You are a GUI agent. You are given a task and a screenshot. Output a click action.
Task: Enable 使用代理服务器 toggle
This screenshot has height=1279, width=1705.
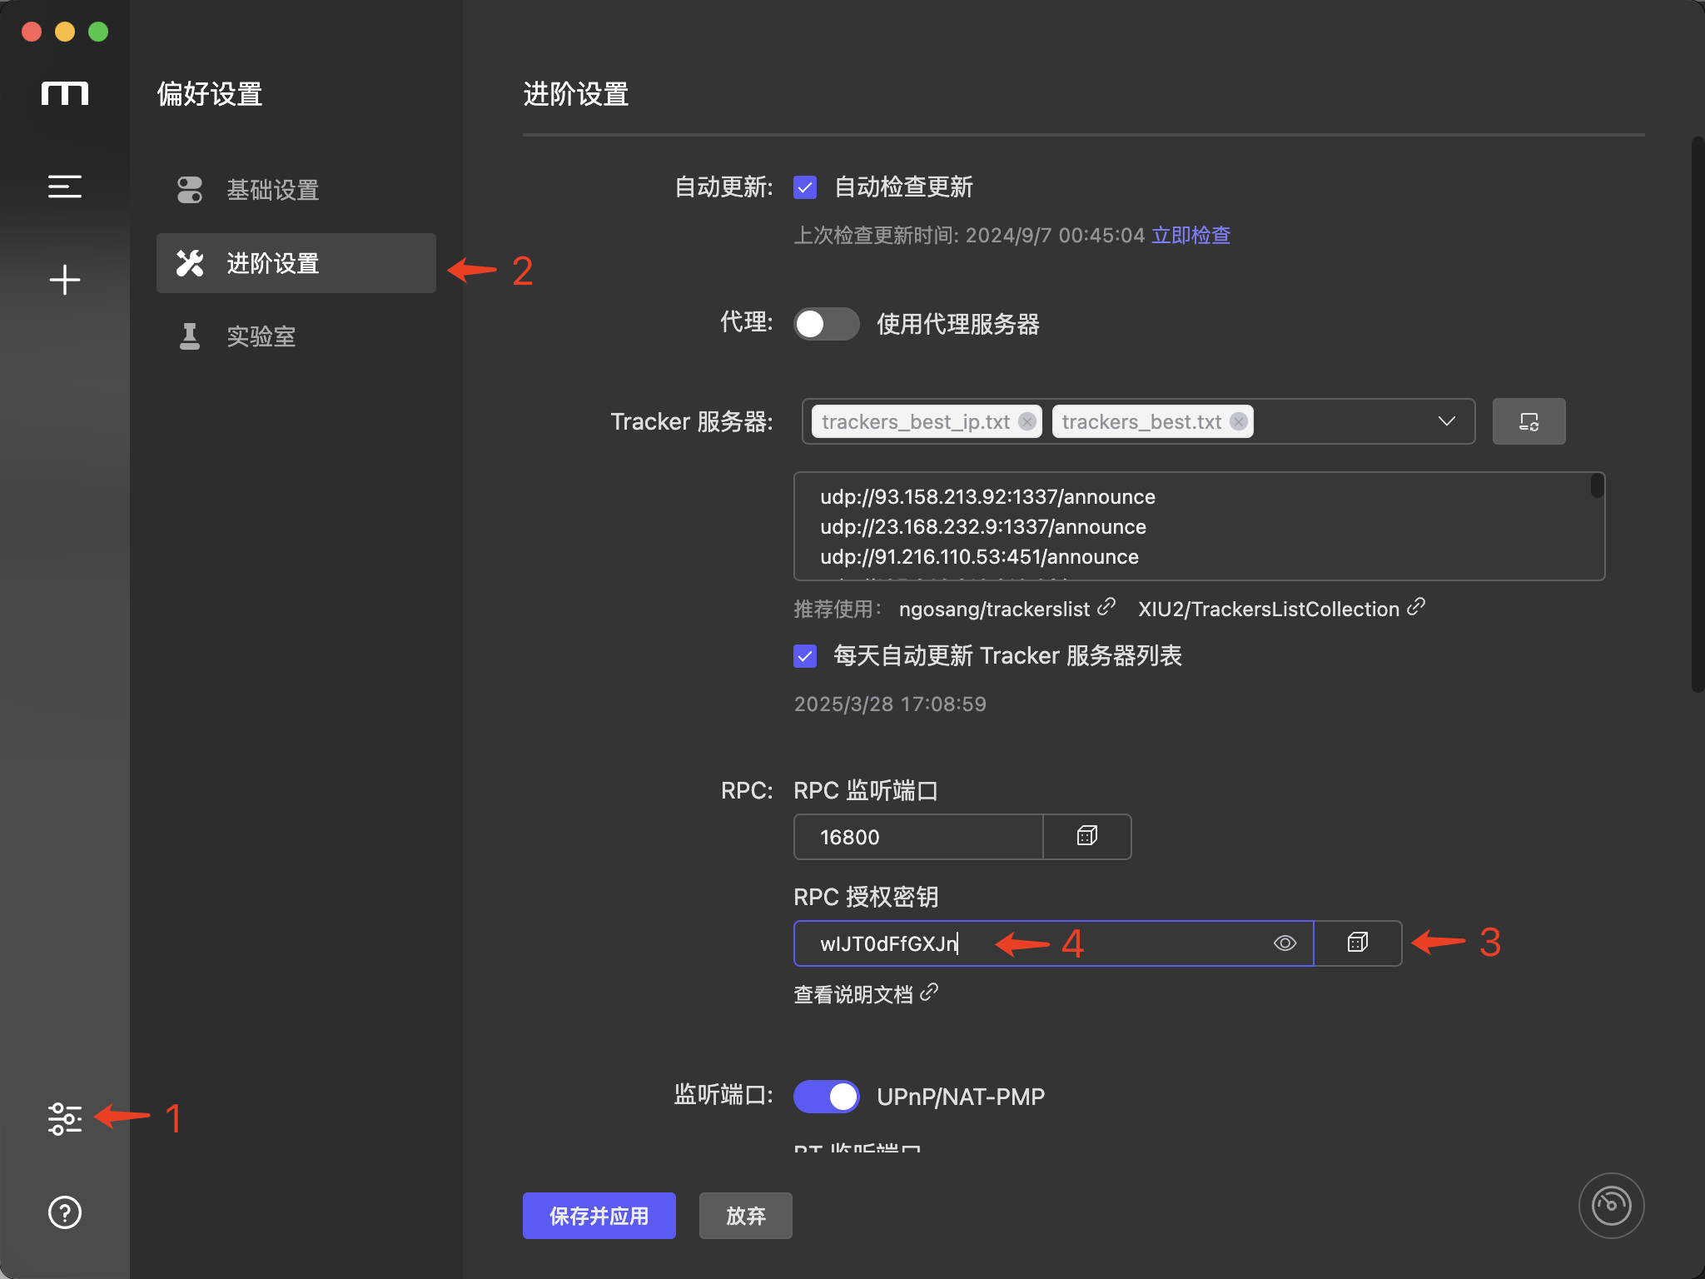(825, 324)
